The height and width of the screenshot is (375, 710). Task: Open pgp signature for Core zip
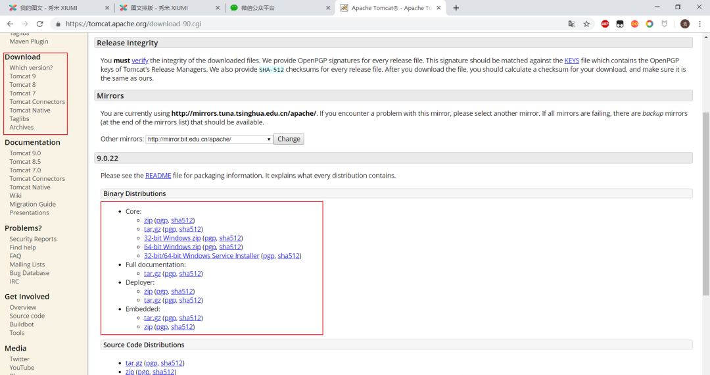click(x=162, y=220)
